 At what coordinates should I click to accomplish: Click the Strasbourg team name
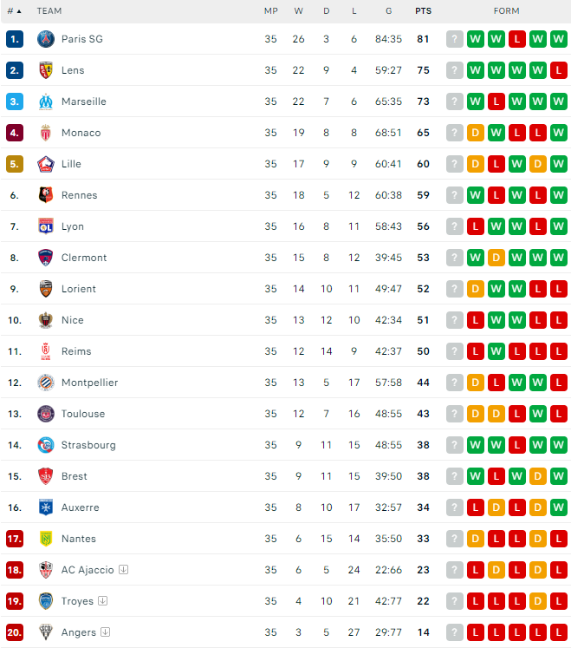[x=88, y=445]
